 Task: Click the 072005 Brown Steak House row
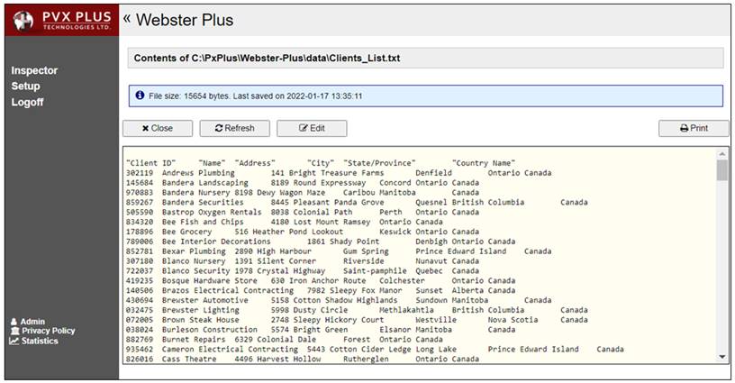[357, 320]
